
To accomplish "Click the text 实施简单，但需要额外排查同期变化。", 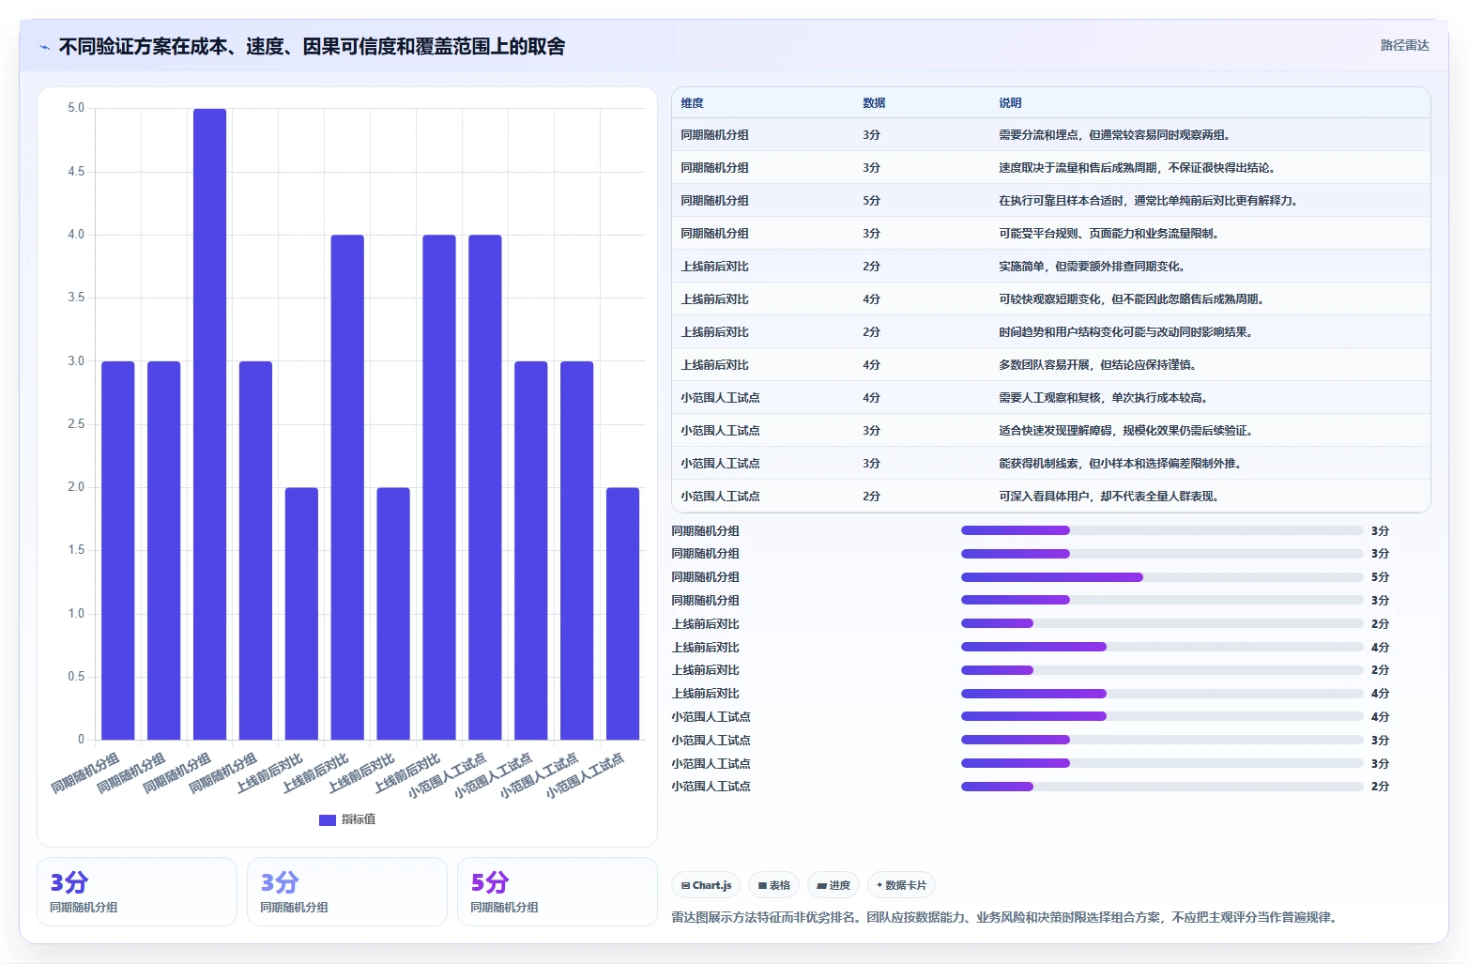I will [1092, 267].
